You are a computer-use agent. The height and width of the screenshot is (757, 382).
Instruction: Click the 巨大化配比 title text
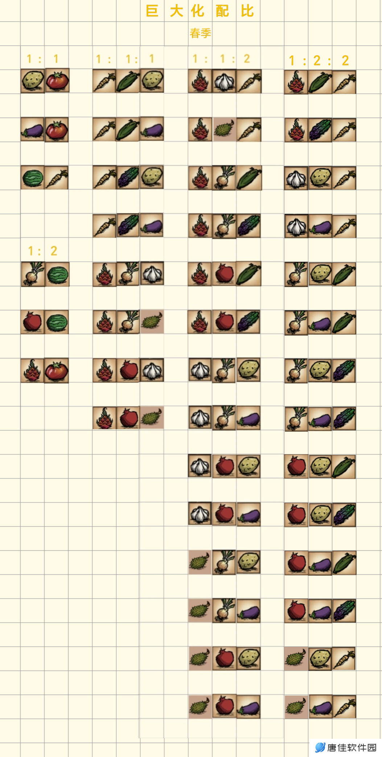coord(200,11)
